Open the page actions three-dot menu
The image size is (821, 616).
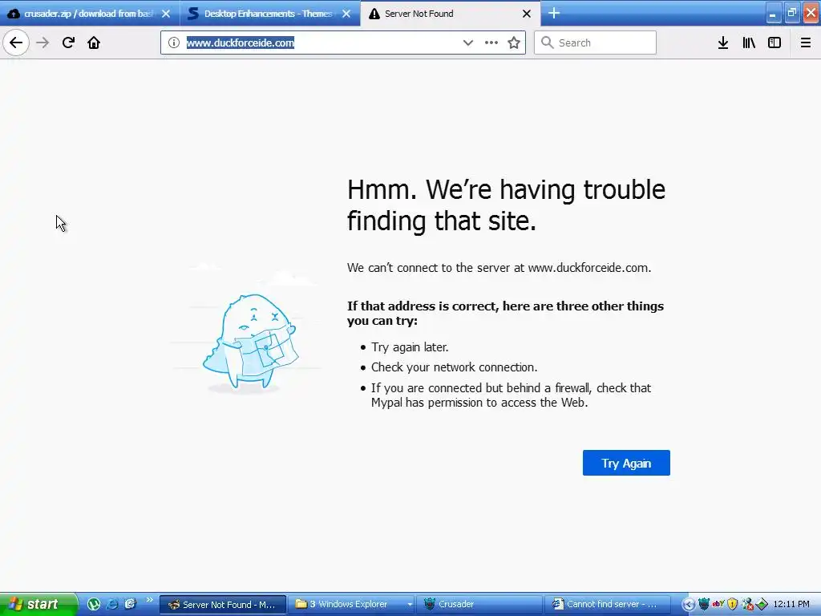tap(491, 43)
